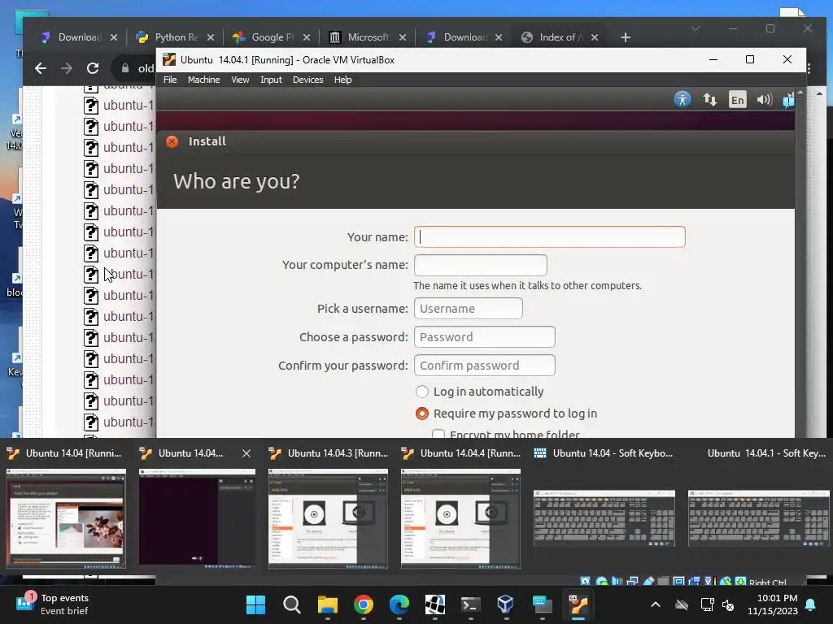The image size is (833, 624).
Task: Preview Ubuntu 14.04.1 Soft Keyboard thumbnail
Action: [x=759, y=518]
